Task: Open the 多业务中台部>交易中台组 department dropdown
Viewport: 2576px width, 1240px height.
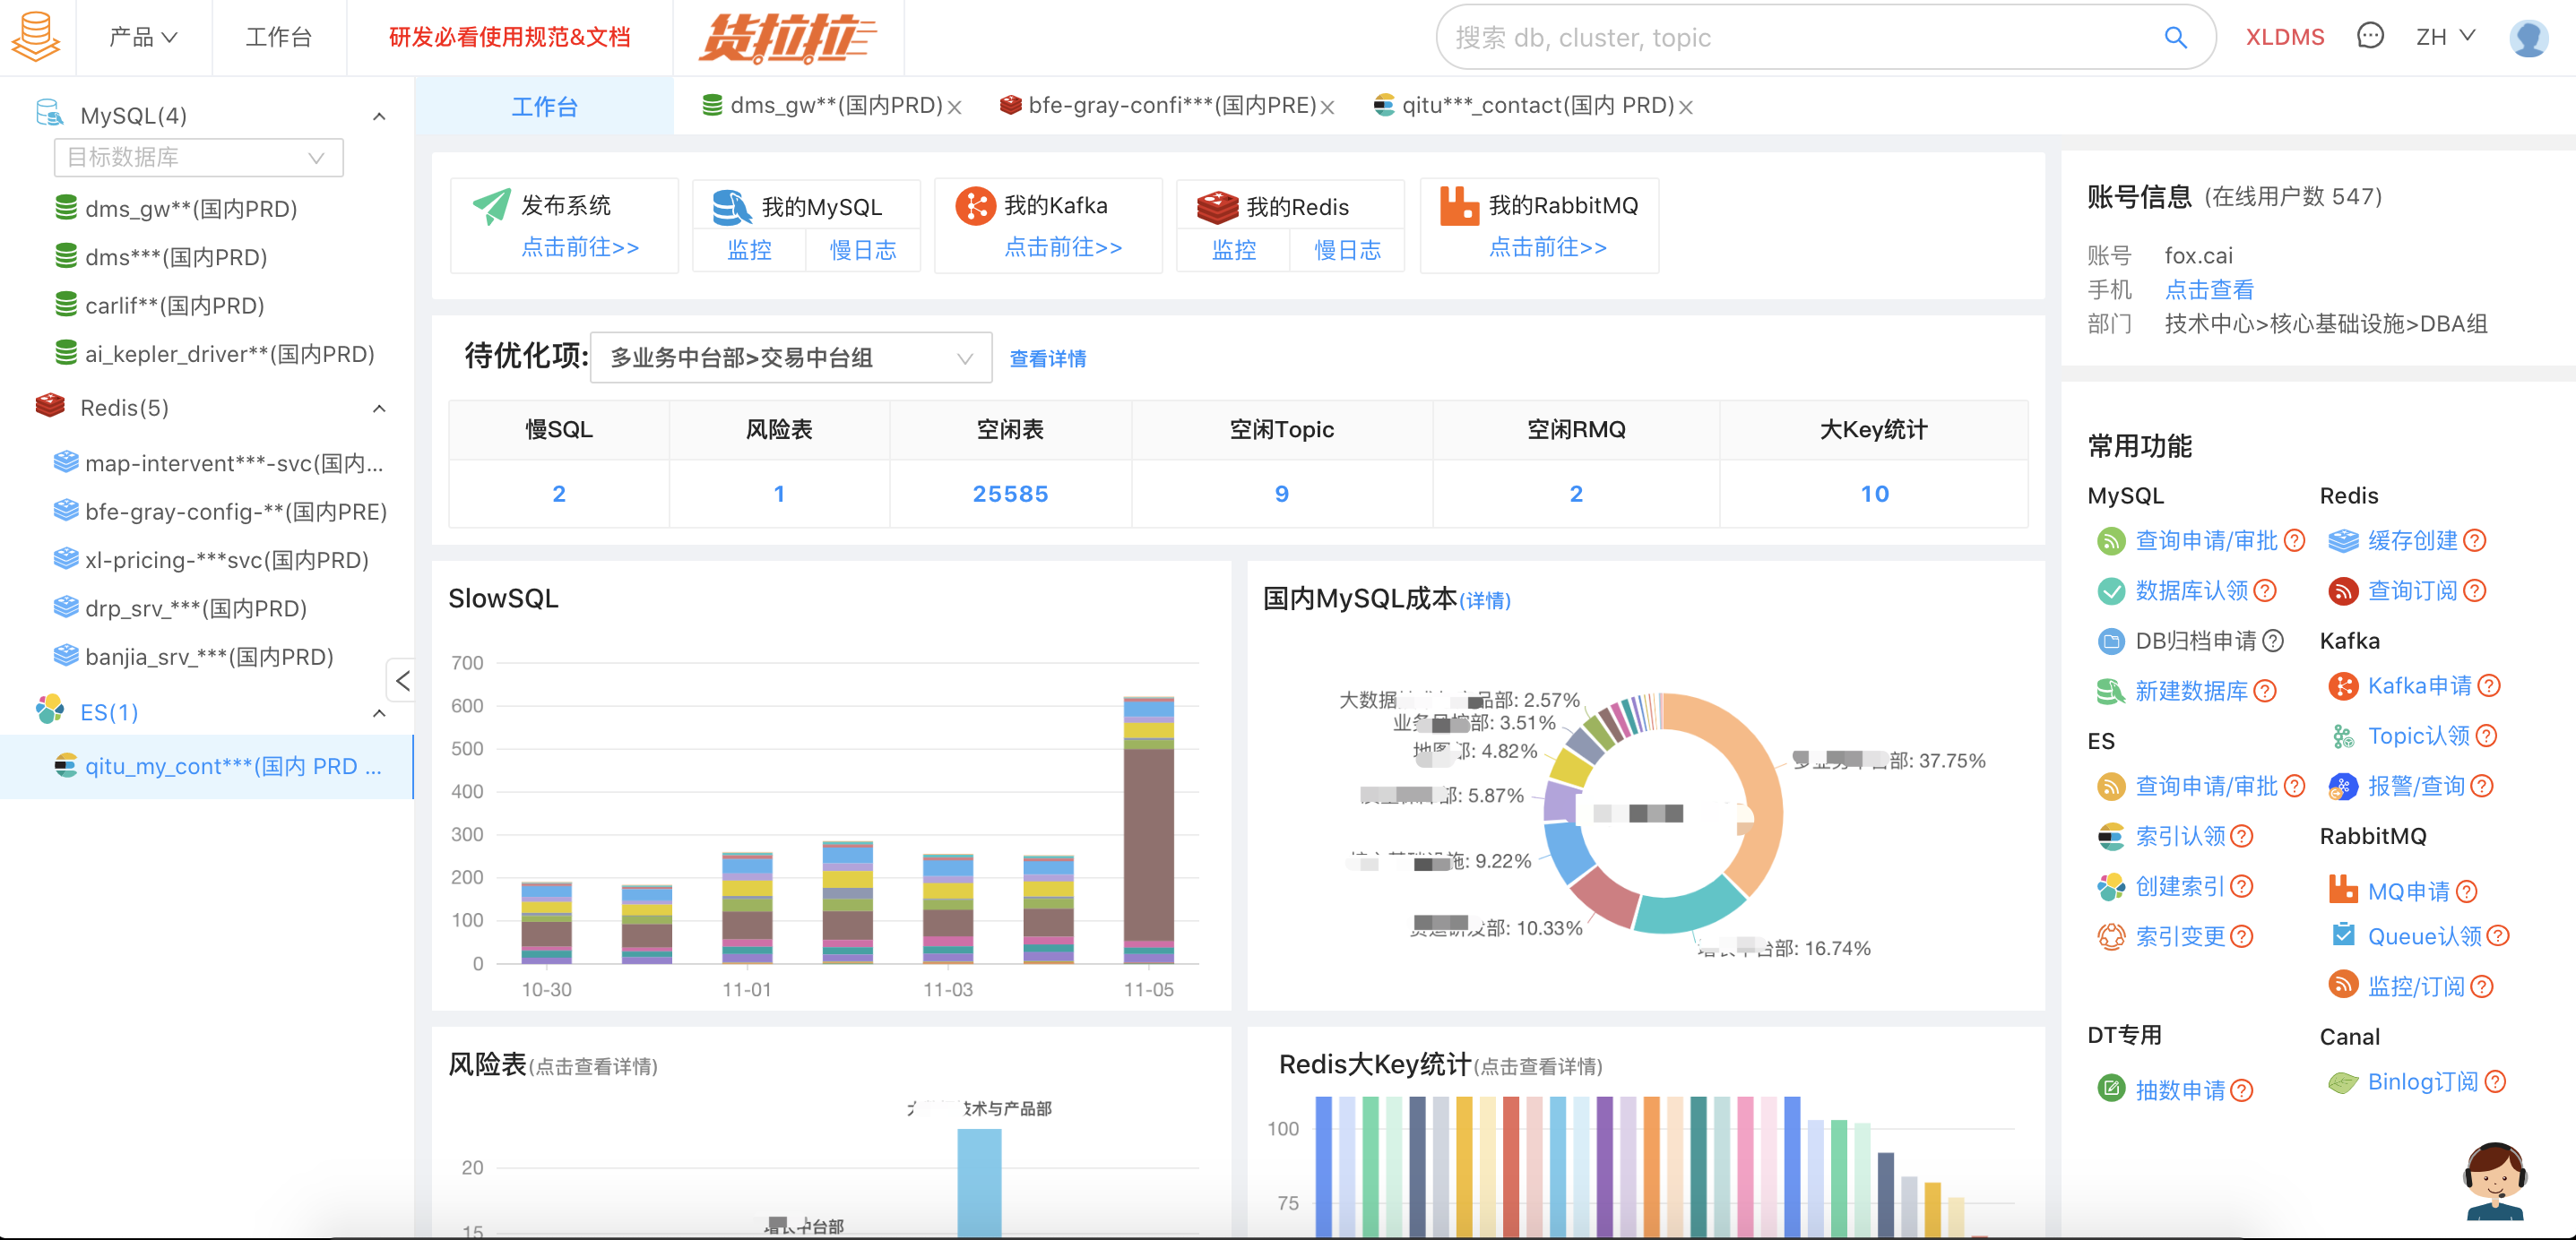Action: click(791, 358)
